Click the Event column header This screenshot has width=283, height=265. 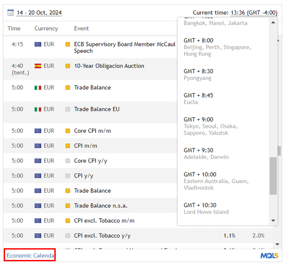(x=81, y=28)
